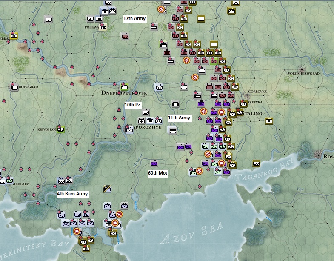Select the purple XXX HQ west of Kalmius front
This screenshot has height=261, width=334.
[188, 146]
